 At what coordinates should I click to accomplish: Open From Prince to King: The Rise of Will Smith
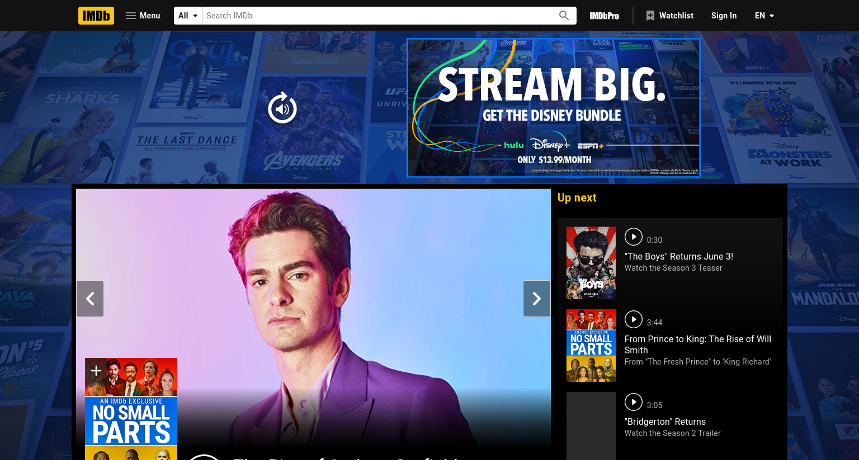(x=698, y=344)
